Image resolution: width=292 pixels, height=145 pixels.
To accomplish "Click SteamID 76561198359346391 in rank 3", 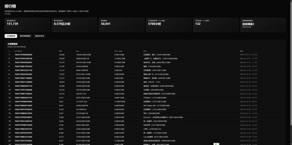I will (x=23, y=62).
